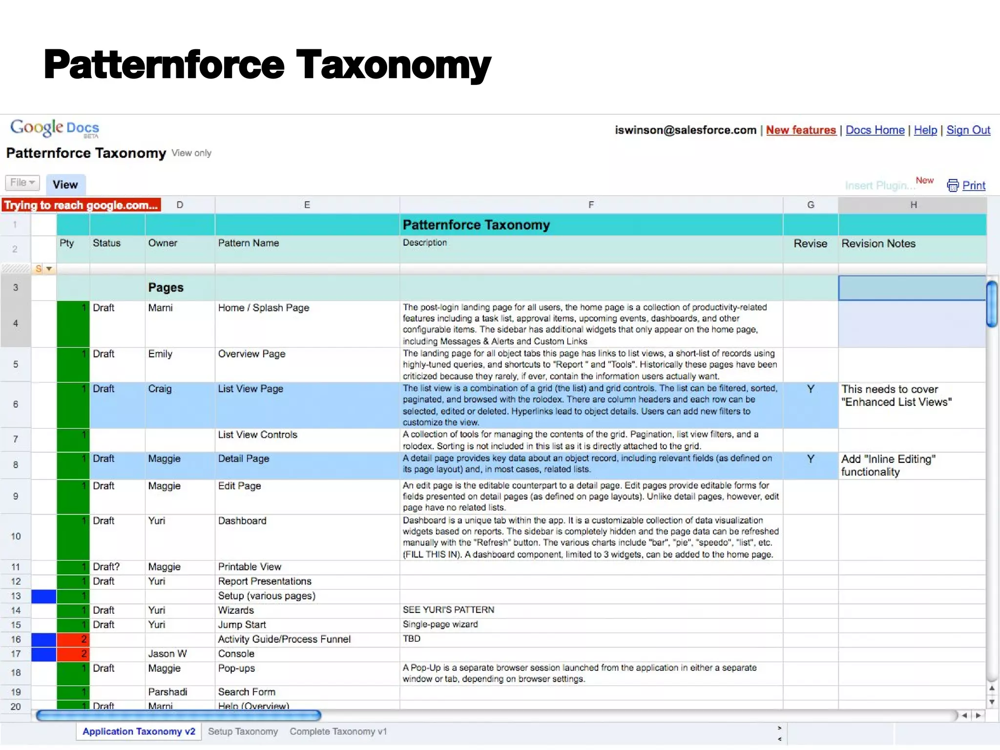Select the 'Console' cell
The image size is (1000, 750).
[x=307, y=654]
